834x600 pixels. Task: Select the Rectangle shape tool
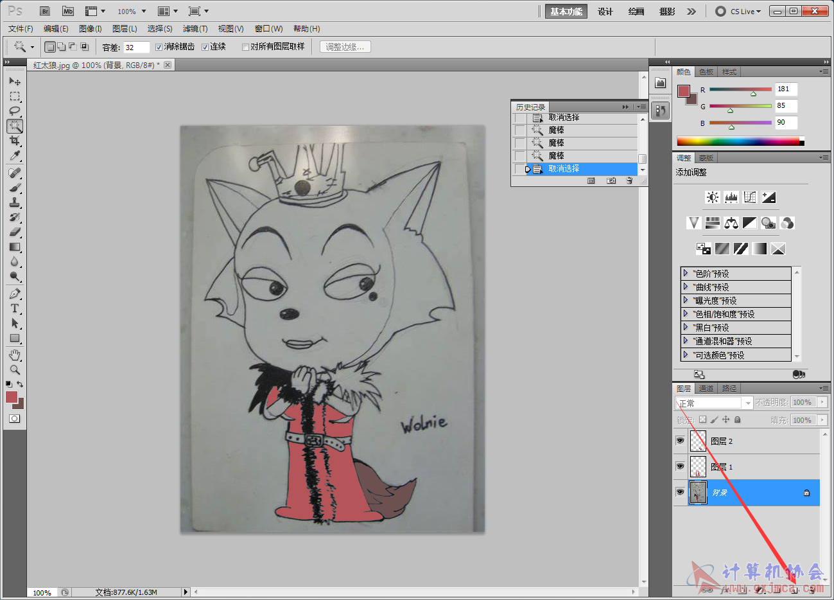pyautogui.click(x=15, y=338)
